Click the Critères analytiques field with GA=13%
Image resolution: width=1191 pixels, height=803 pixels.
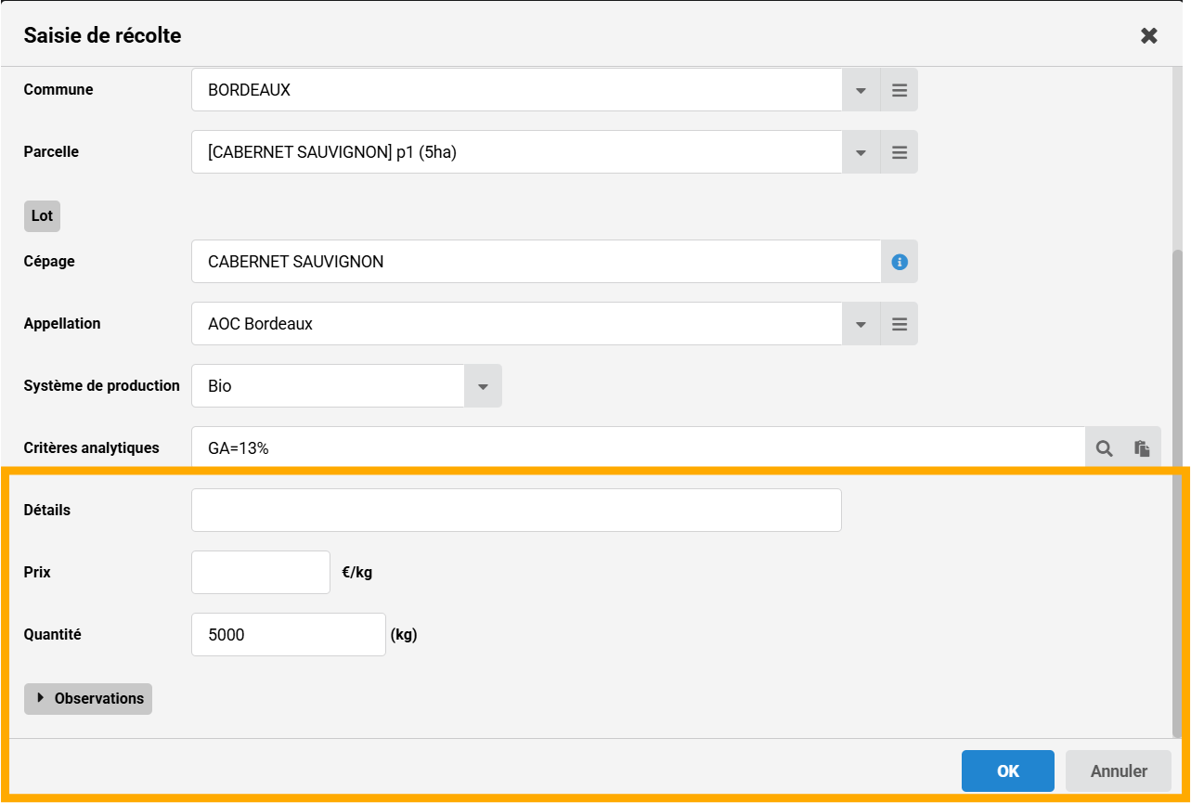638,448
